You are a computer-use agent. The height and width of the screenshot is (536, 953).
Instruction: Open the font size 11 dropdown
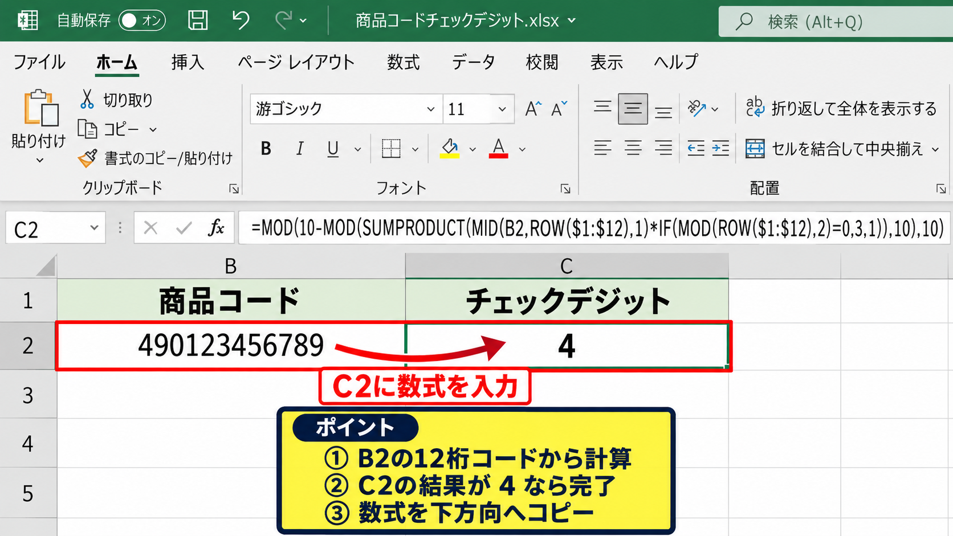tap(502, 109)
